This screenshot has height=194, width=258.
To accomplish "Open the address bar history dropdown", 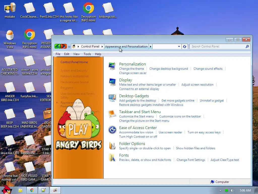I will point(179,46).
